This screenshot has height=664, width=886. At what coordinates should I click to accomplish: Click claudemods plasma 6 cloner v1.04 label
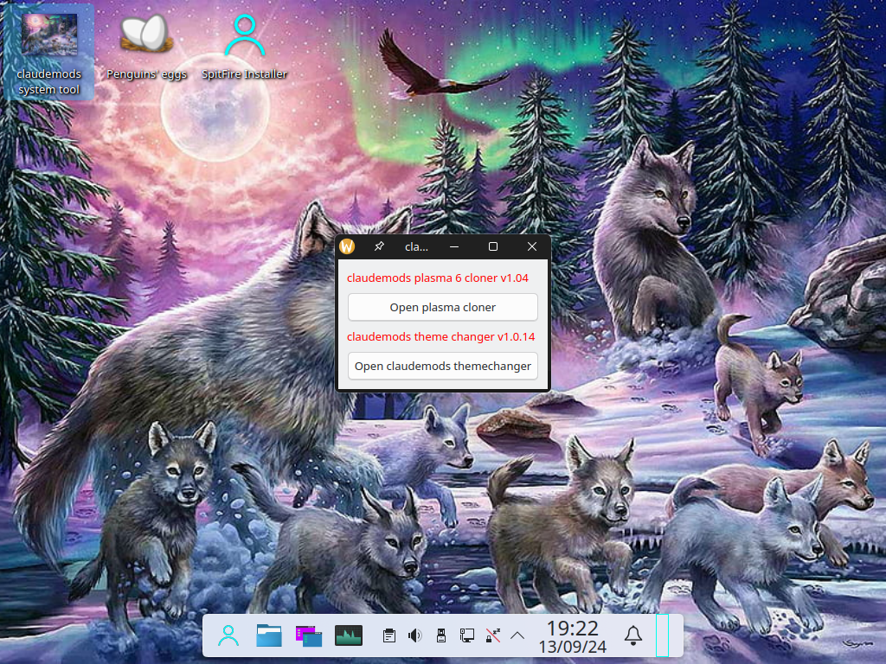tap(438, 278)
